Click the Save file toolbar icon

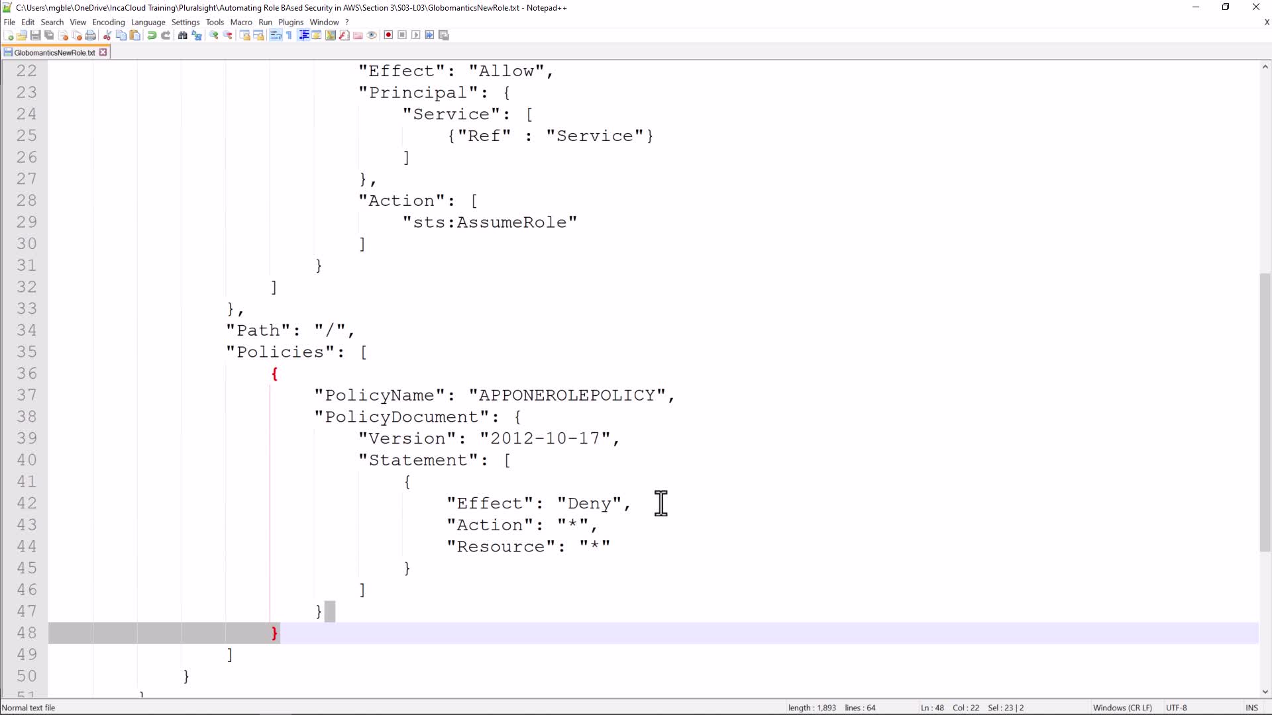(x=36, y=35)
